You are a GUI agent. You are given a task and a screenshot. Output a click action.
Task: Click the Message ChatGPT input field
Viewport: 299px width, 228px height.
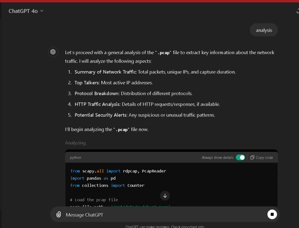coord(165,215)
